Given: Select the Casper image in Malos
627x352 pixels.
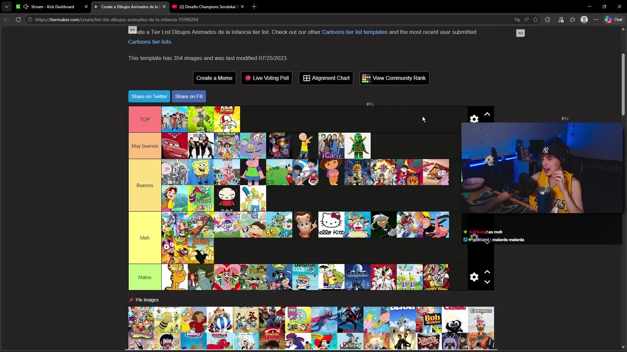Looking at the screenshot, I should tap(358, 277).
